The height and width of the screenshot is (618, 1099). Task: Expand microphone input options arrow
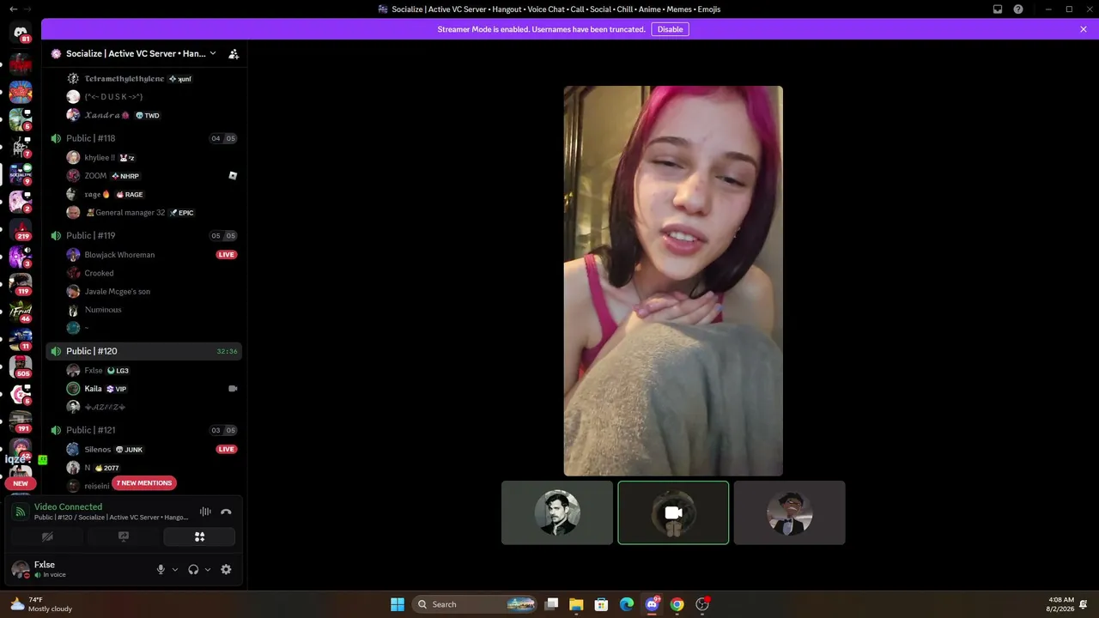pyautogui.click(x=175, y=569)
